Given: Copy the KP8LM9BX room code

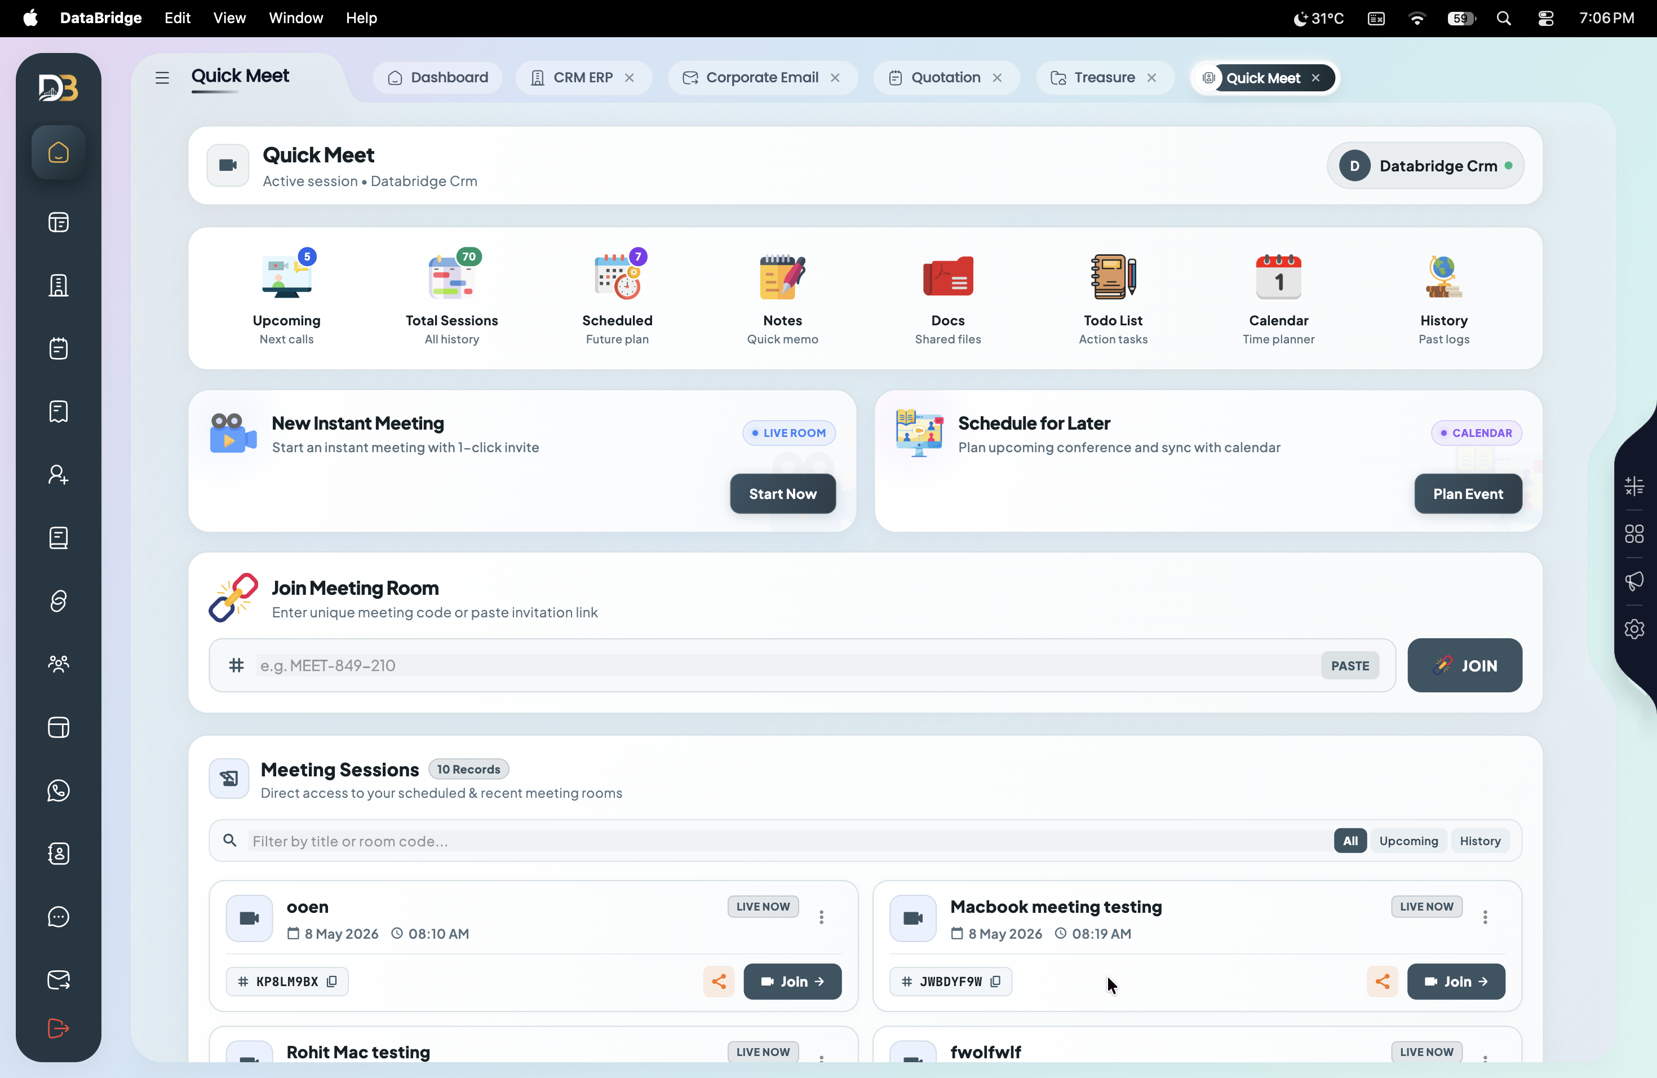Looking at the screenshot, I should [332, 981].
